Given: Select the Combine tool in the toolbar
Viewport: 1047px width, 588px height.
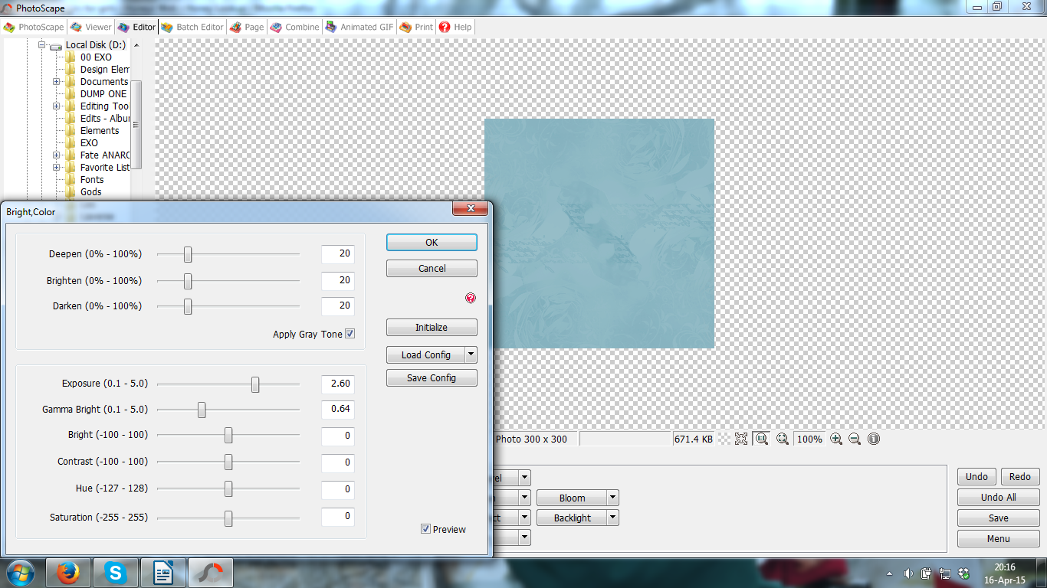Looking at the screenshot, I should (x=295, y=27).
